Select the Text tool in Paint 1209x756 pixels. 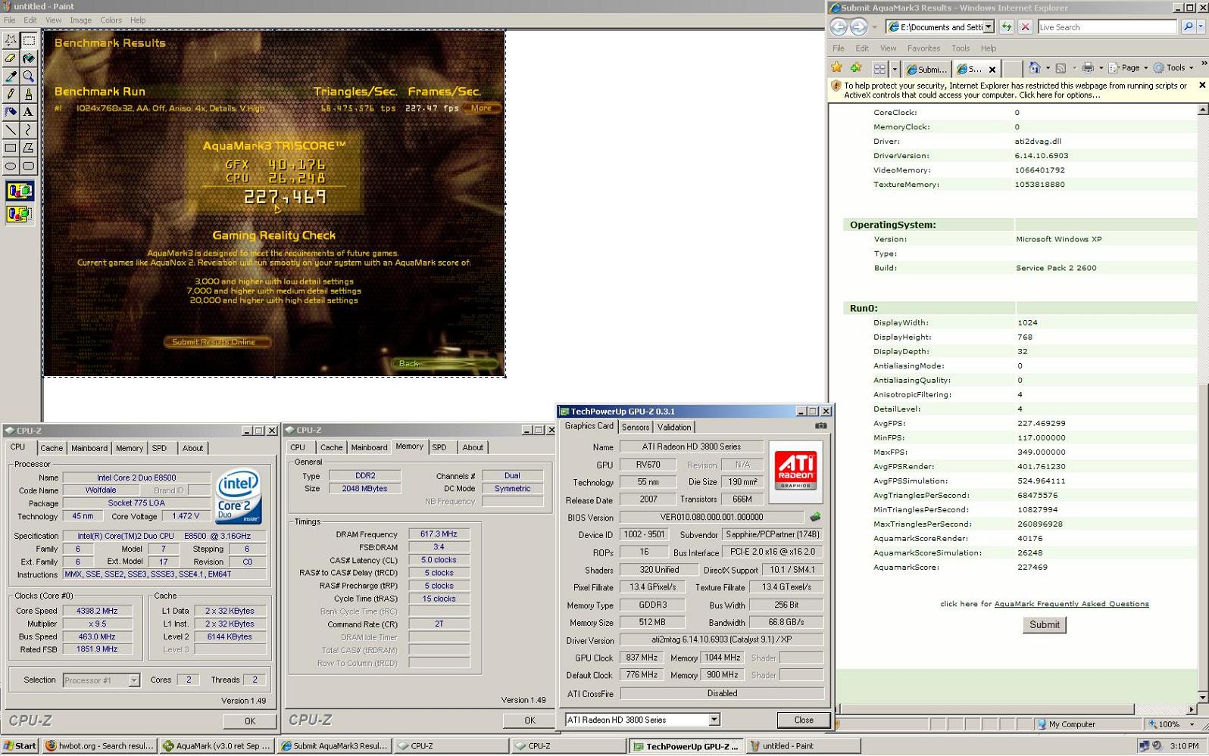point(29,112)
